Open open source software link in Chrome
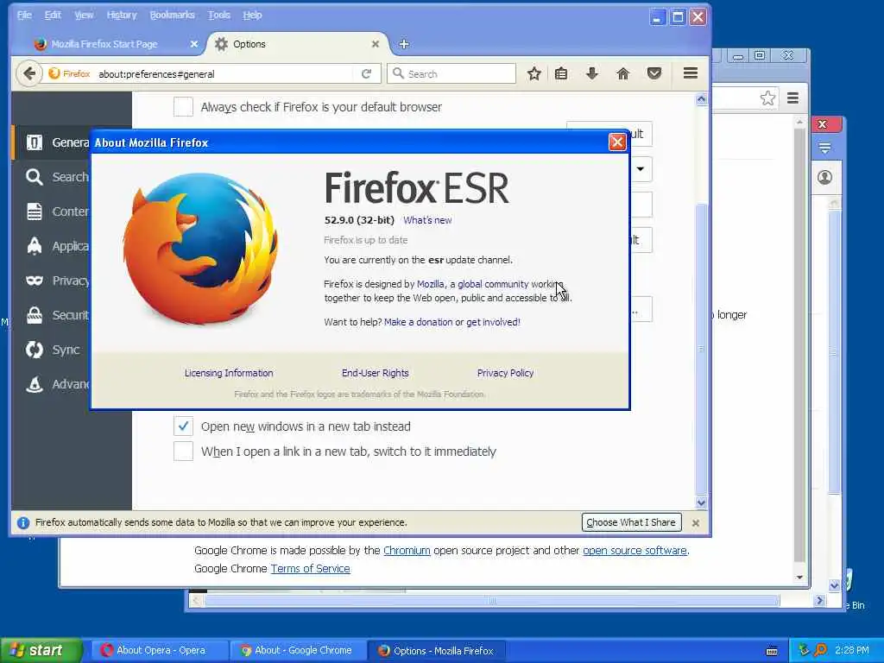The height and width of the screenshot is (663, 884). [x=635, y=550]
